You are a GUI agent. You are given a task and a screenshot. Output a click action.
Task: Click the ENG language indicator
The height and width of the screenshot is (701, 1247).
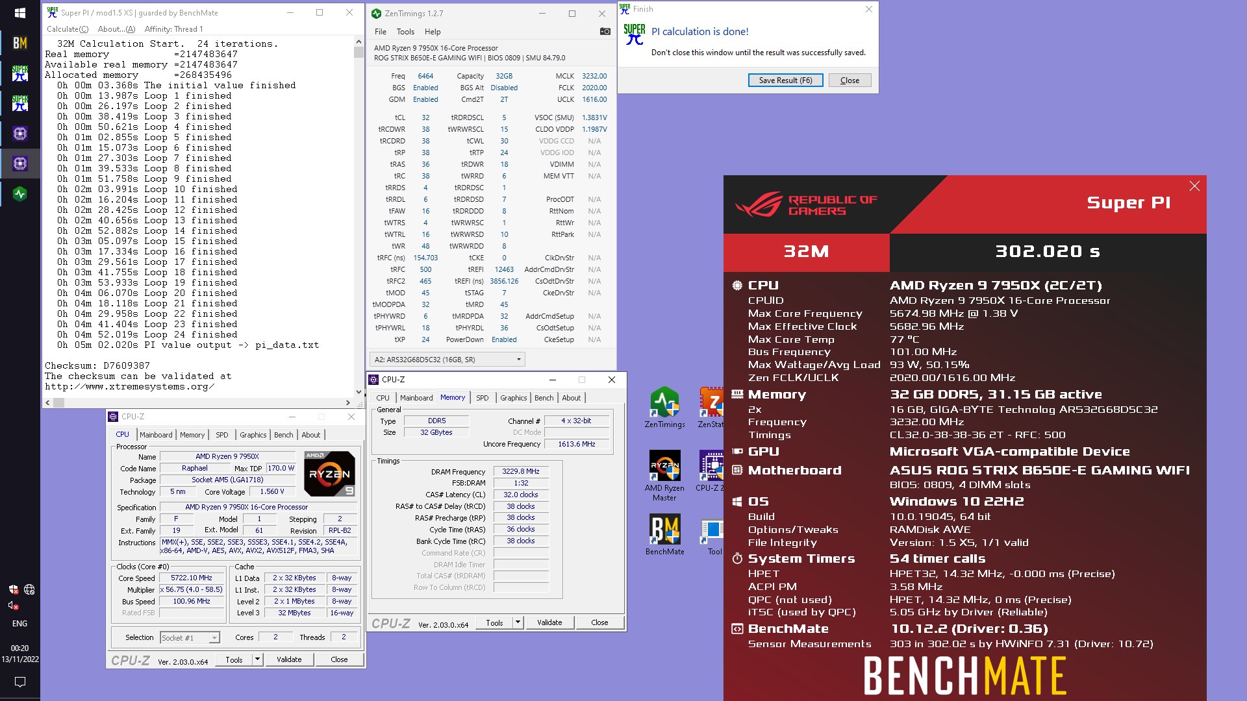coord(20,624)
